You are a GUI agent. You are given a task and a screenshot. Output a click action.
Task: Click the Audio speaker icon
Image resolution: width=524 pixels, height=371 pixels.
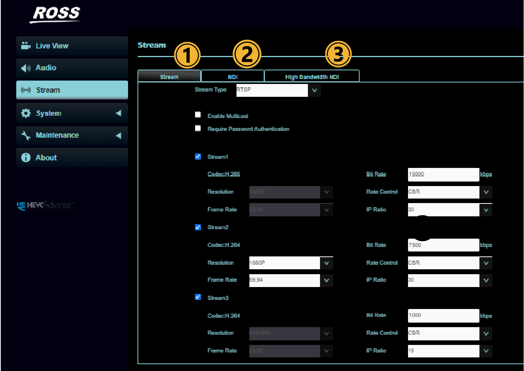click(x=26, y=68)
